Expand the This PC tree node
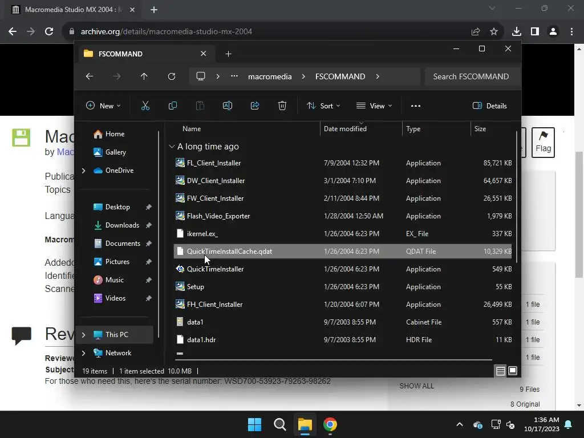The image size is (584, 438). 83,334
